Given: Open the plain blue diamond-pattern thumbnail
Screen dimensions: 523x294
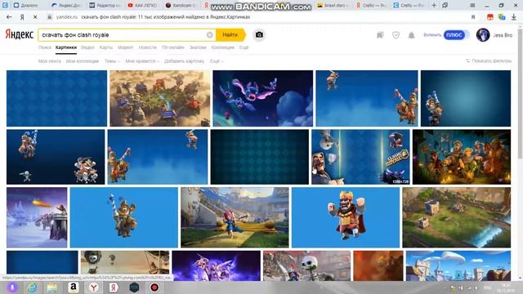Looking at the screenshot, I should coord(56,98).
